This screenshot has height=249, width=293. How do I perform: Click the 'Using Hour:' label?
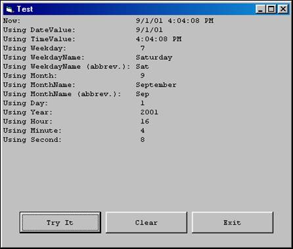click(28, 122)
